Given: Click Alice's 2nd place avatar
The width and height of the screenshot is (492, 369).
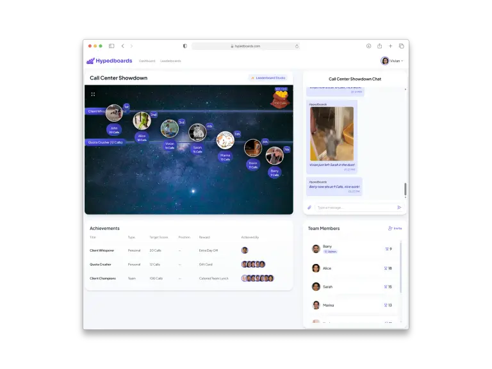Looking at the screenshot, I should tap(142, 121).
